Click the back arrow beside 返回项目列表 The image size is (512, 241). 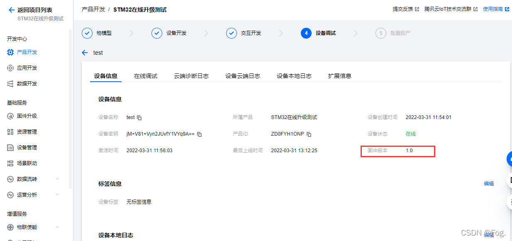pyautogui.click(x=12, y=10)
